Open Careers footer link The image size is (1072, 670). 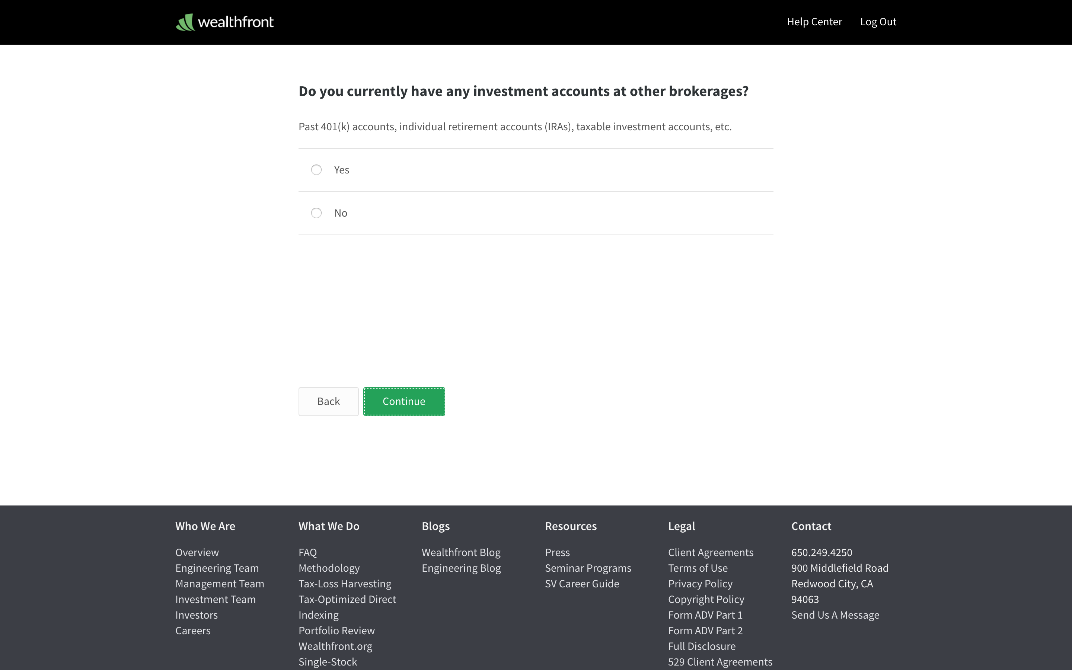coord(193,630)
